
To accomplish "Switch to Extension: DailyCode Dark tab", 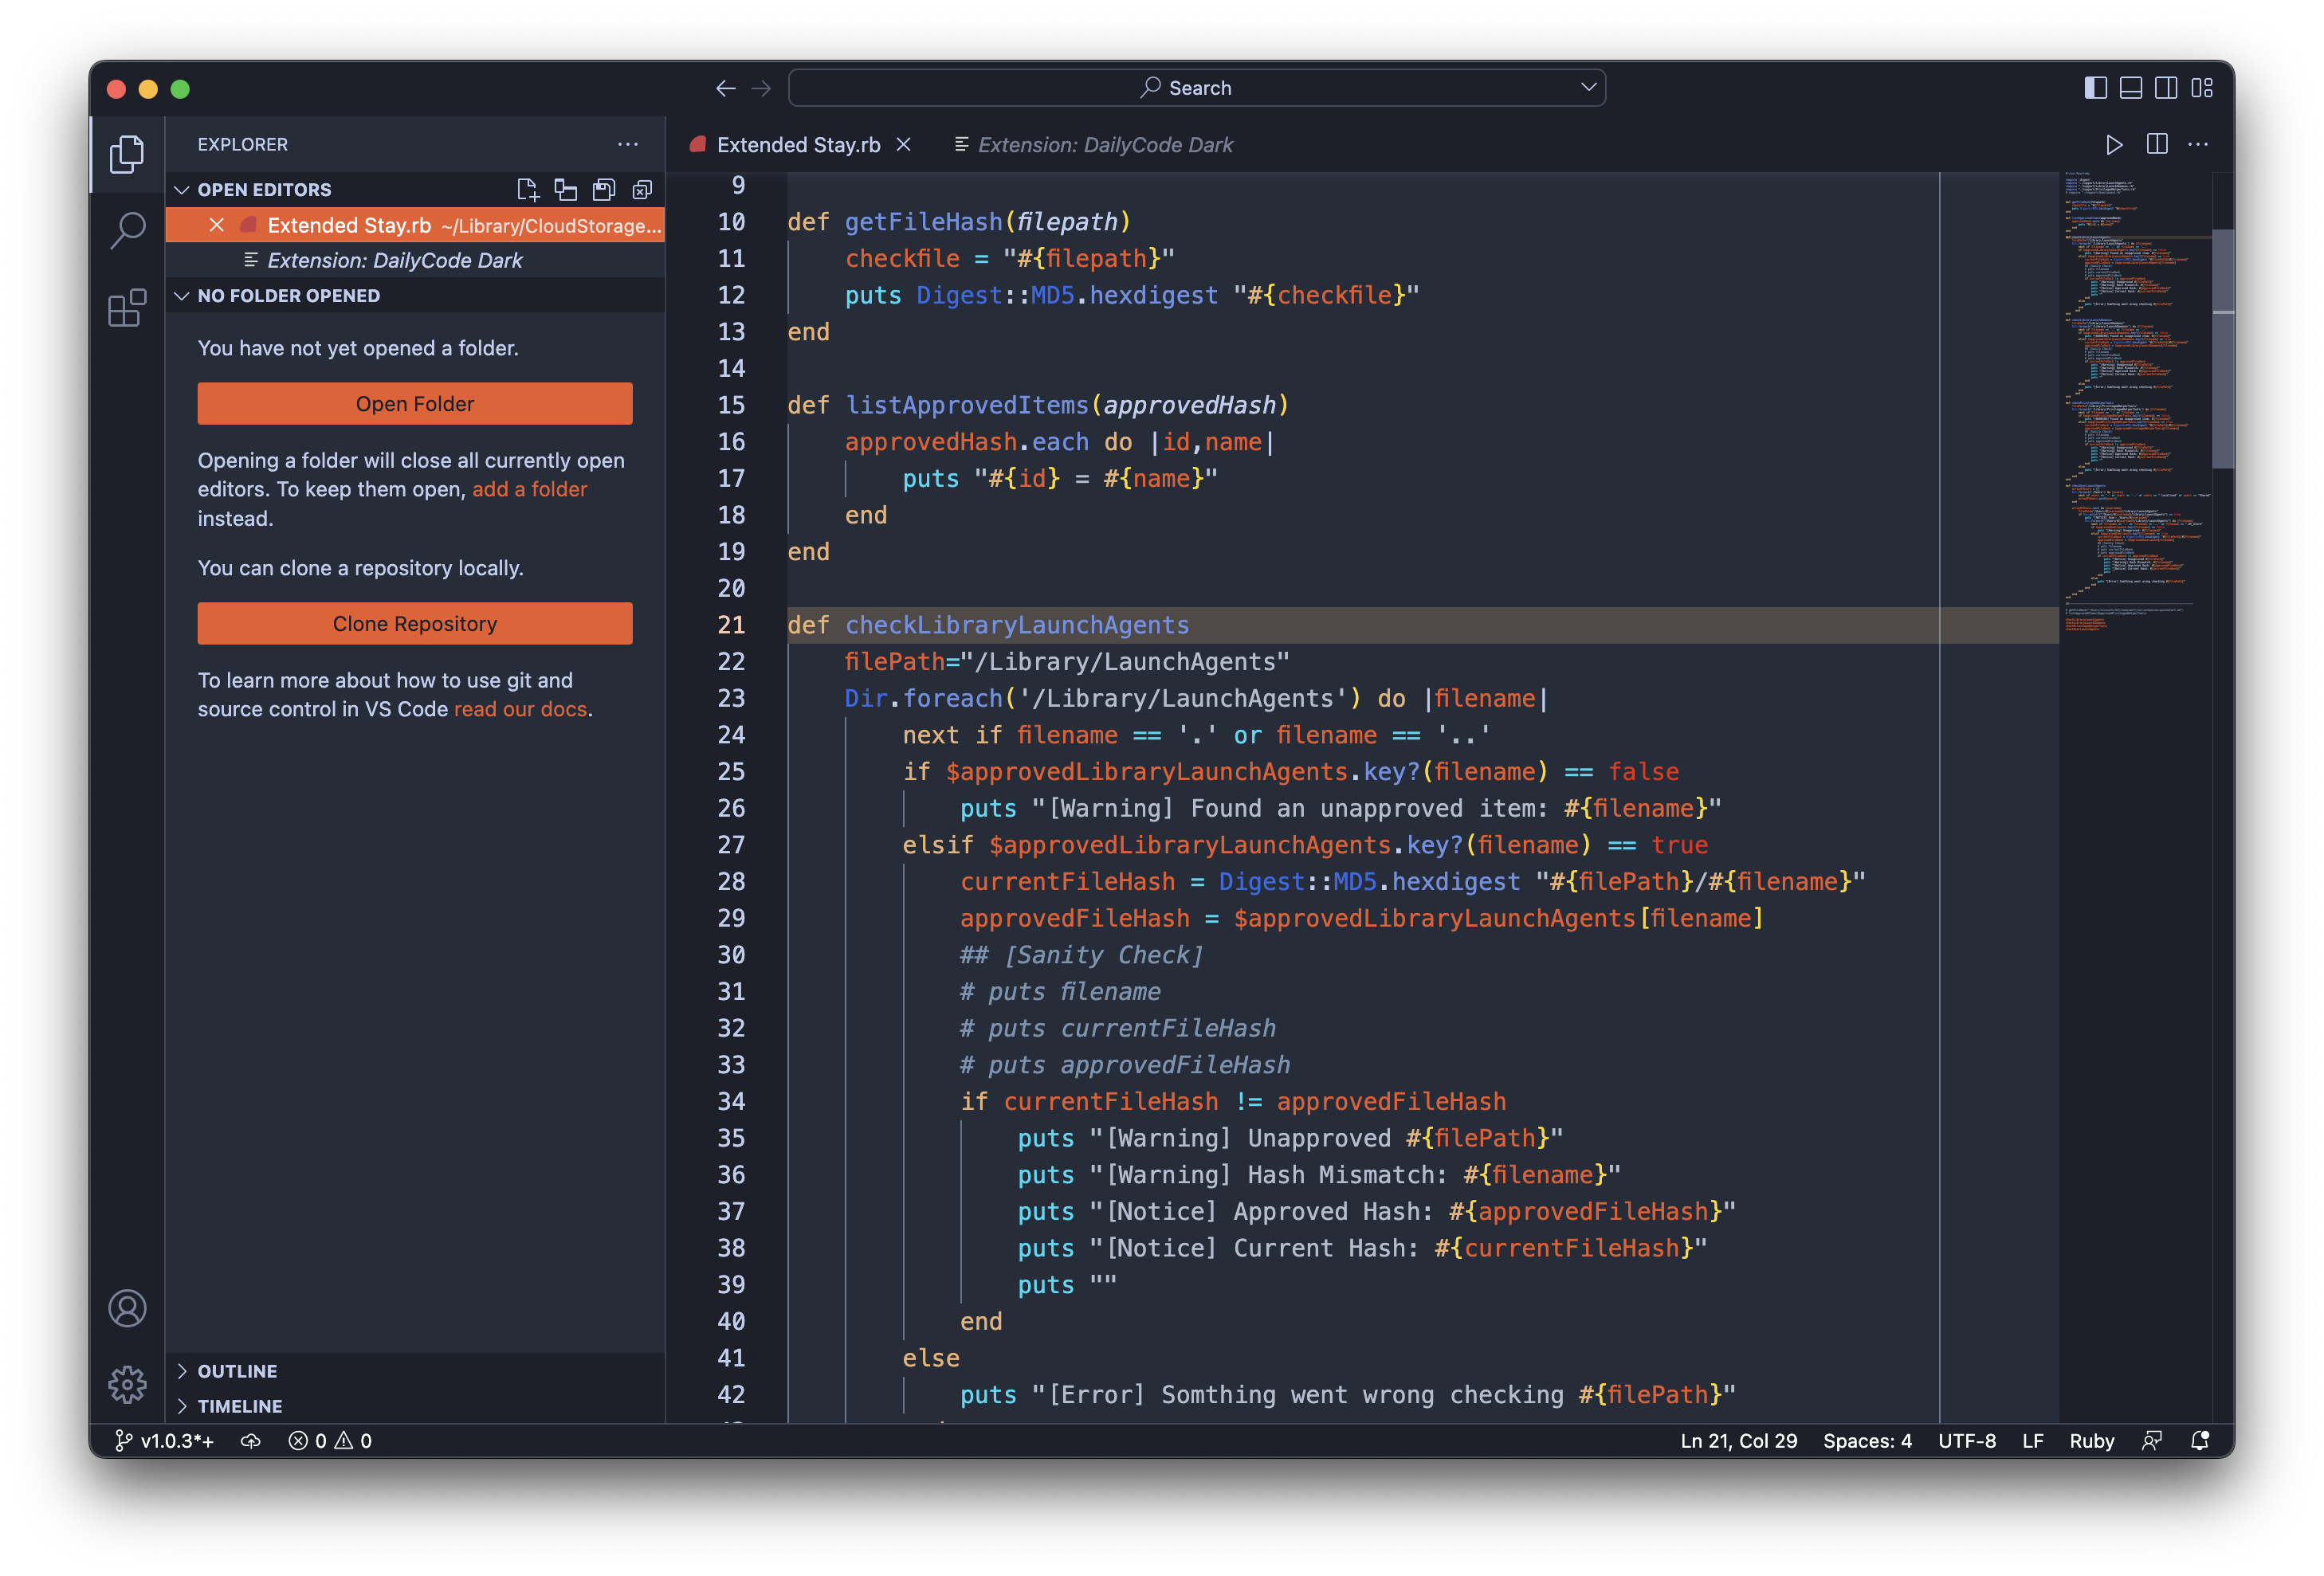I will click(1104, 145).
